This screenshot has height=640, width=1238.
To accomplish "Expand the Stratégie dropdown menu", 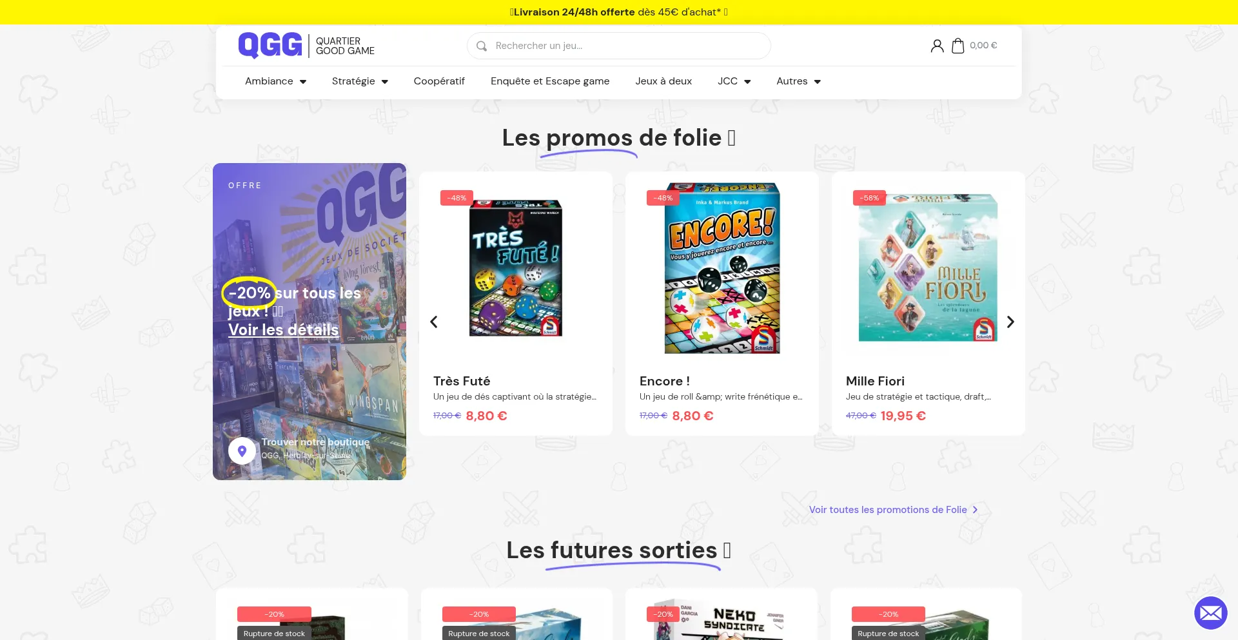I will click(360, 81).
